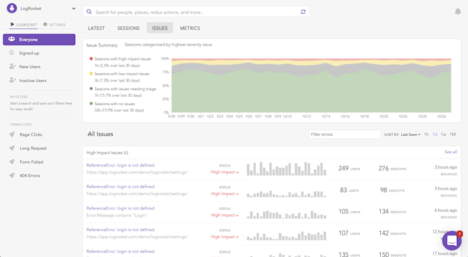Focus the global search field
468x257 pixels.
(x=196, y=12)
